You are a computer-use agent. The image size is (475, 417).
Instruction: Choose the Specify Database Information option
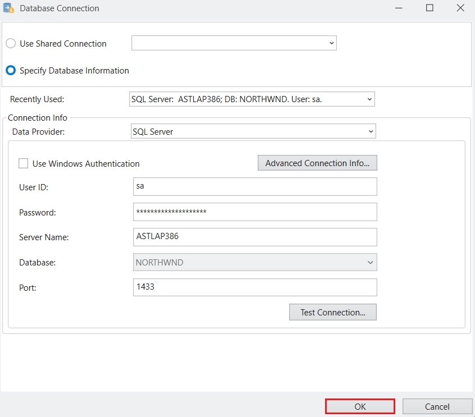tap(11, 71)
